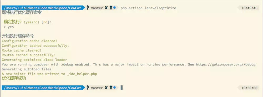263x97 pixels.
Task: Click the Routes cached successfully! output line
Action: (28, 55)
